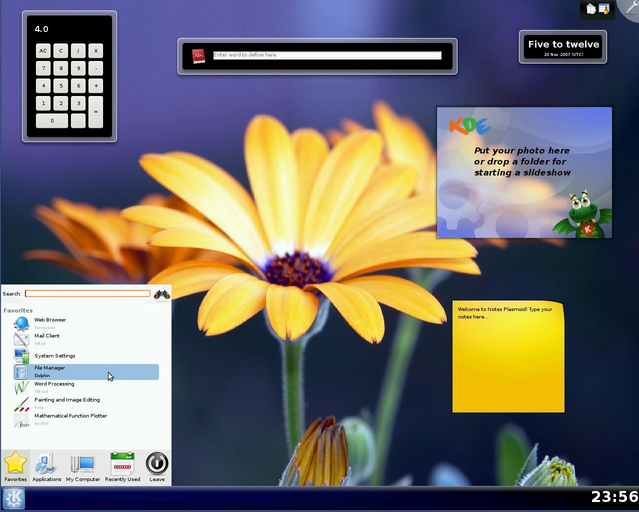Click the dictionary word entry field
This screenshot has width=639, height=512.
point(327,55)
